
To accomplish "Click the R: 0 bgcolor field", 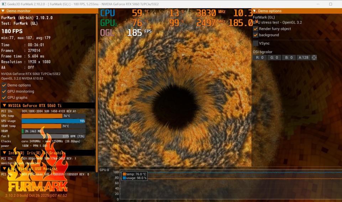I will point(260,58).
